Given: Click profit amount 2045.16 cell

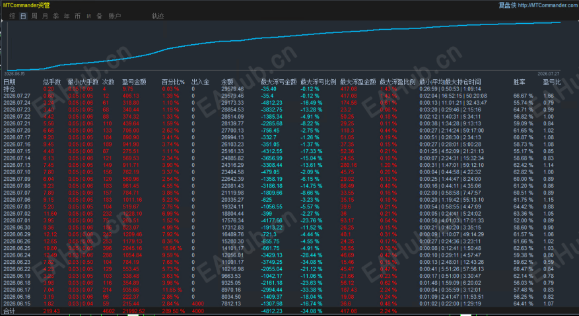Looking at the screenshot, I should [132, 248].
